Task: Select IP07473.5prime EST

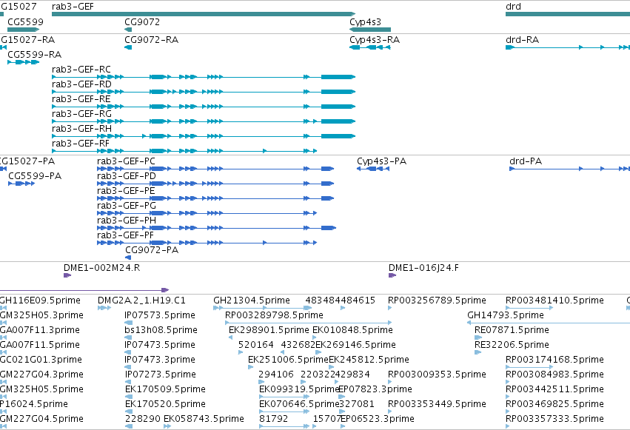Action: 127,352
